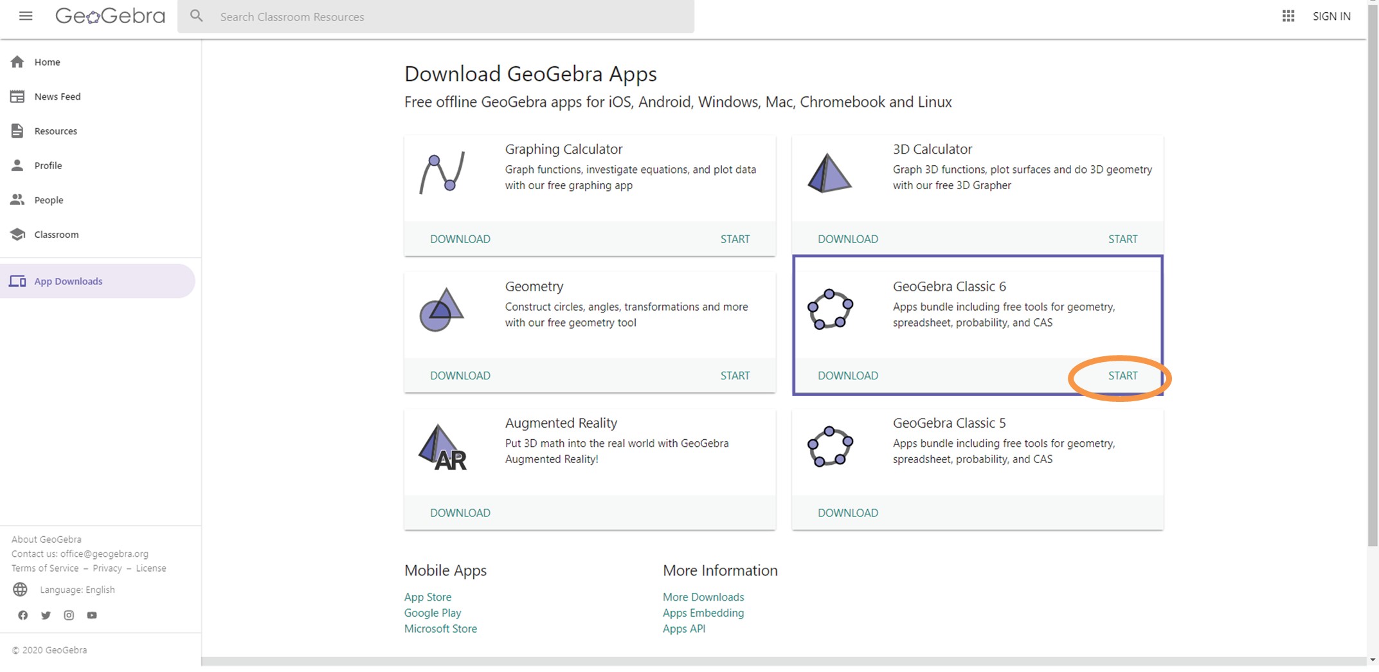The height and width of the screenshot is (672, 1379).
Task: Open the Privacy link
Action: pos(107,568)
